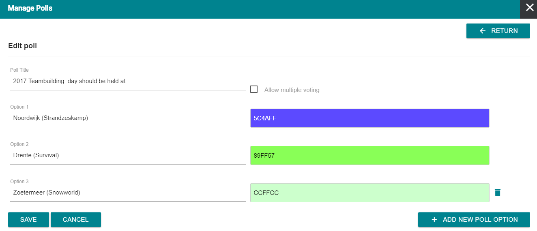Cancel editing the poll

pyautogui.click(x=76, y=220)
